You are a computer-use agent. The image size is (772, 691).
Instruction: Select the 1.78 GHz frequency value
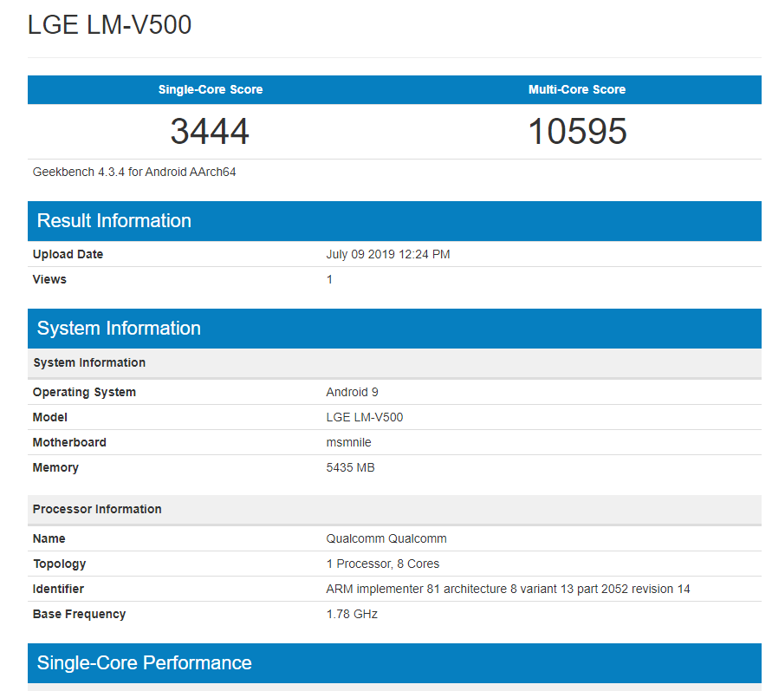click(x=352, y=614)
